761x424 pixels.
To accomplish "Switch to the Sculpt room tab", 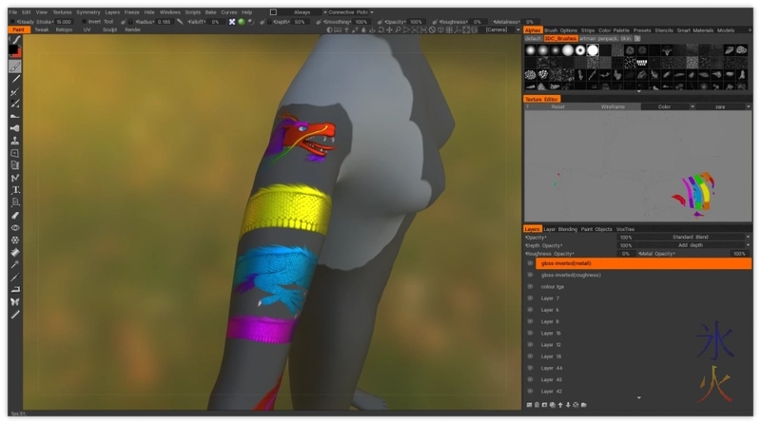I will coord(109,29).
